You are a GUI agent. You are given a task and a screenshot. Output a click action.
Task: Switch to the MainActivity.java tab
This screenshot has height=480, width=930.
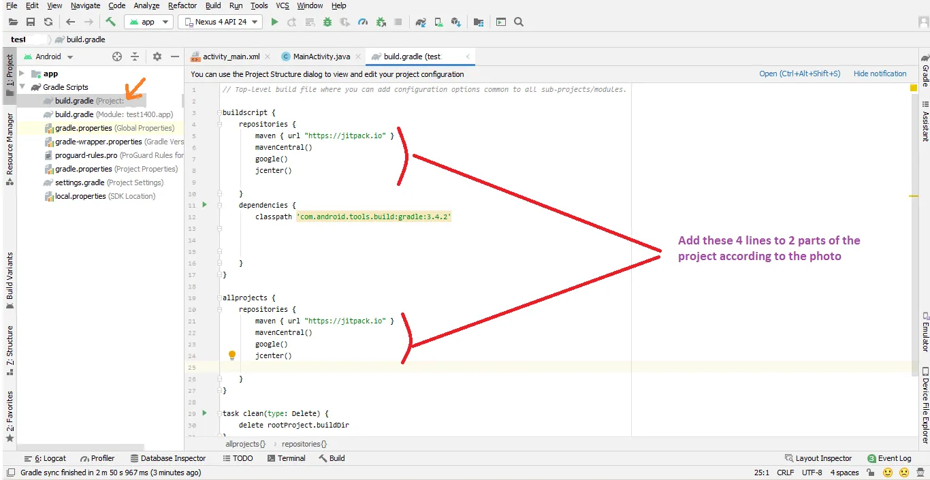[321, 57]
